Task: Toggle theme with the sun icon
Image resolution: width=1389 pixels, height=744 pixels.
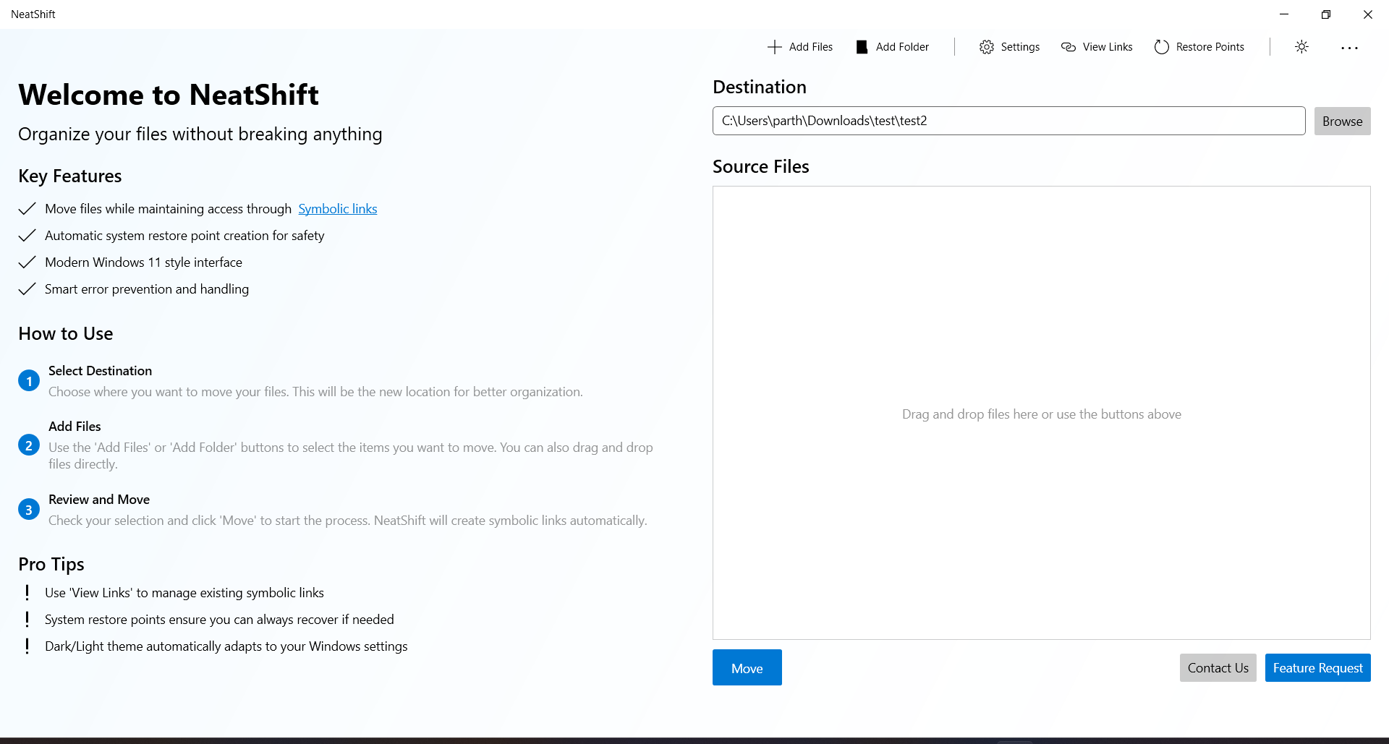Action: 1301,47
